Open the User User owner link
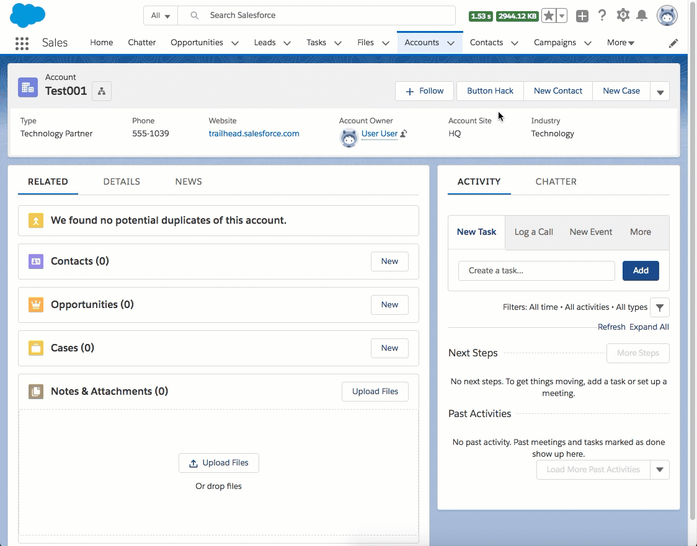 [379, 133]
